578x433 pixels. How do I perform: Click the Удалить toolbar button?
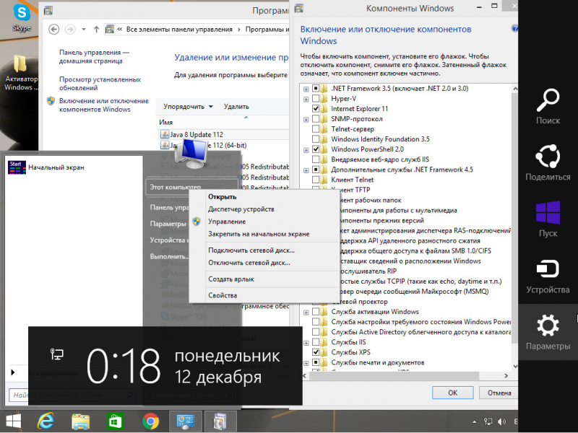pyautogui.click(x=236, y=106)
